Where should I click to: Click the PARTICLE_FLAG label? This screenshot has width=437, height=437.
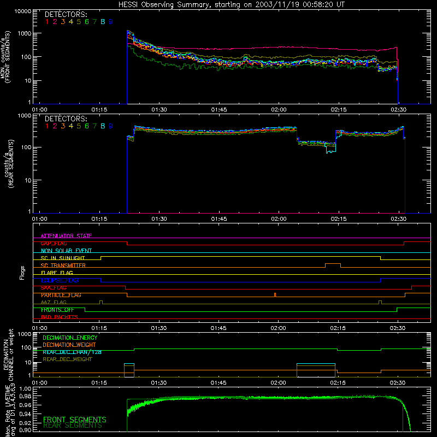tap(61, 295)
